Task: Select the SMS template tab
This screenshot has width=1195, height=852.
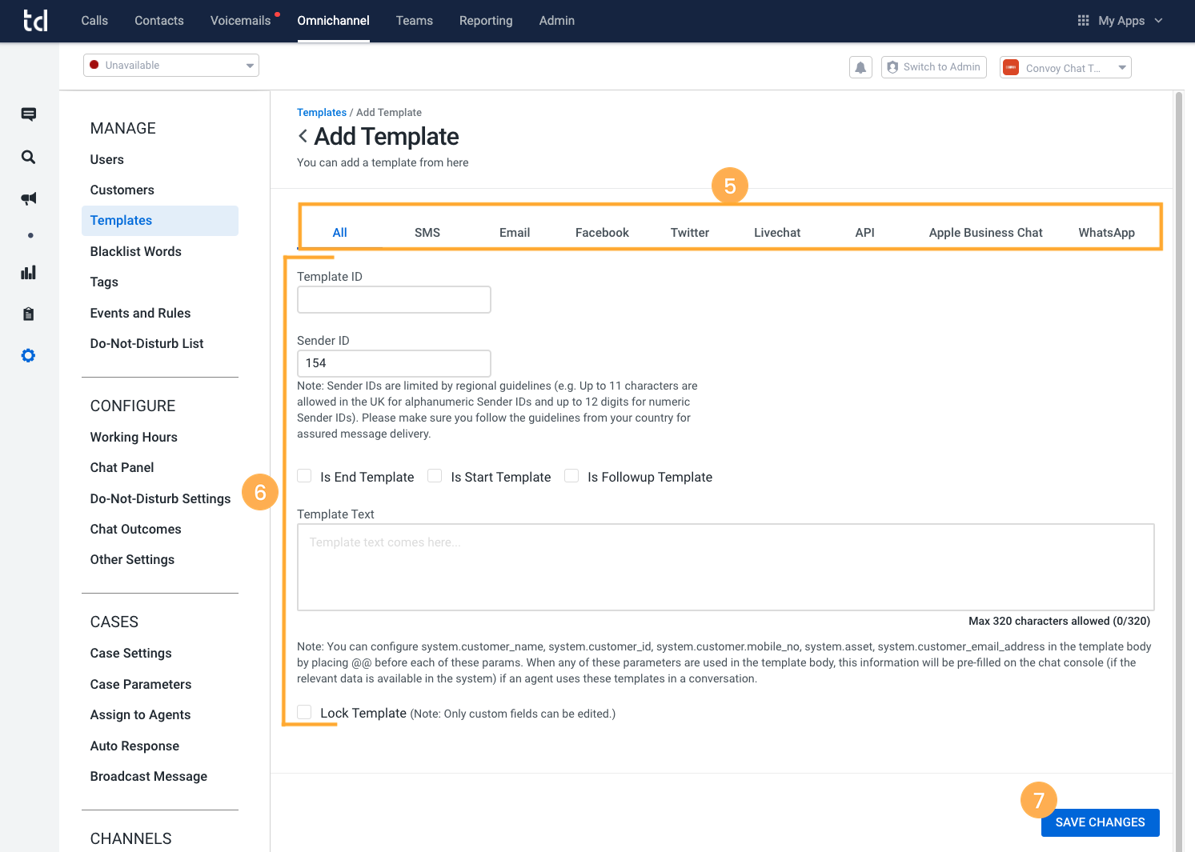Action: 427,233
